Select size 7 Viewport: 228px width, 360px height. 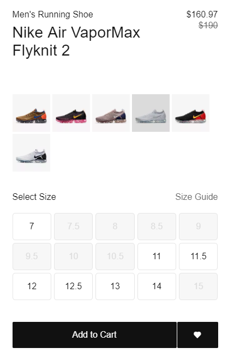tap(32, 227)
